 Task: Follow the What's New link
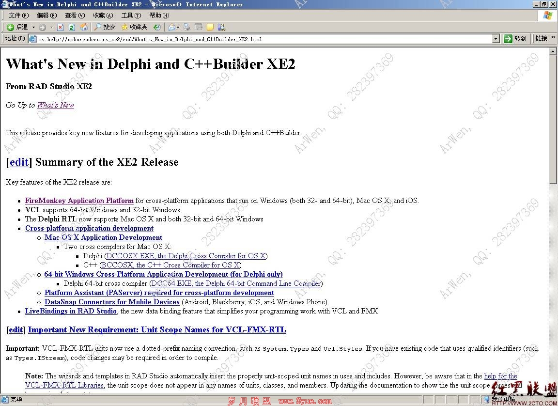56,105
